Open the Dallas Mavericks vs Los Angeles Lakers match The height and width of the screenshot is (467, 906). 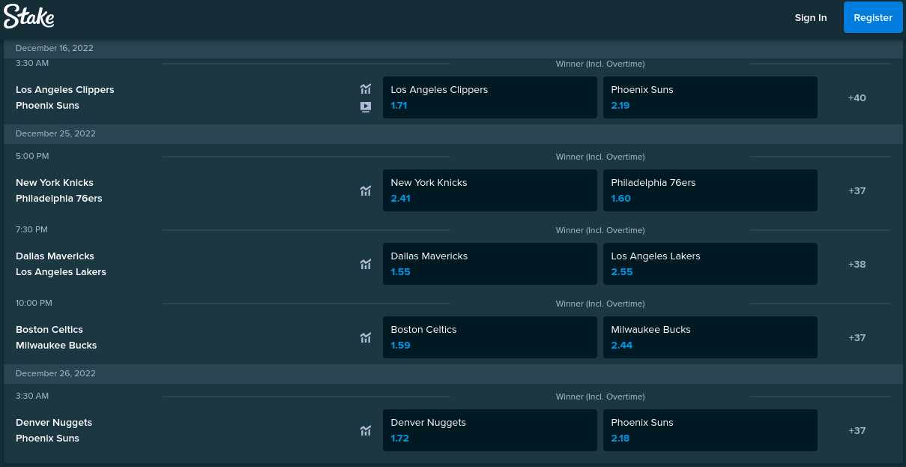coord(61,264)
